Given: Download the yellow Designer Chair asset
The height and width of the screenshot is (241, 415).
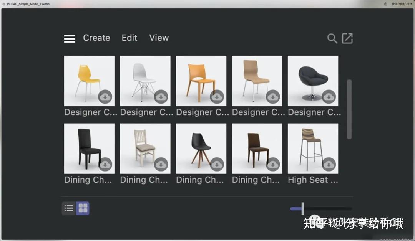Looking at the screenshot, I should [105, 97].
